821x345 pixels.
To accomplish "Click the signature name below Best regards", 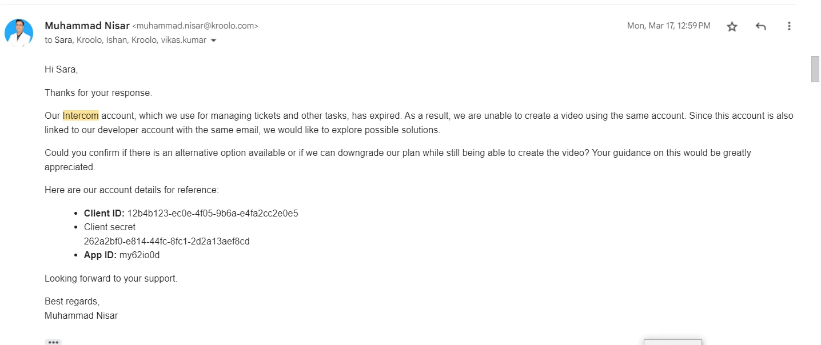I will pos(81,315).
